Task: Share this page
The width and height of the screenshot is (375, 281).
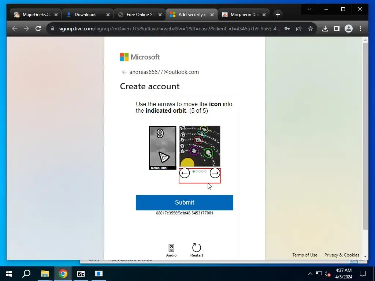Action: (x=299, y=29)
